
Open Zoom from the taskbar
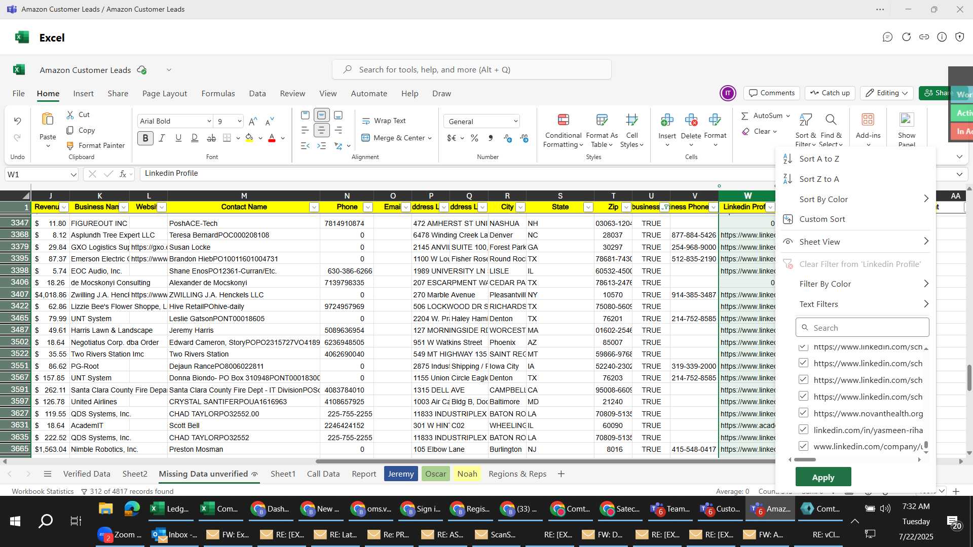tap(120, 534)
